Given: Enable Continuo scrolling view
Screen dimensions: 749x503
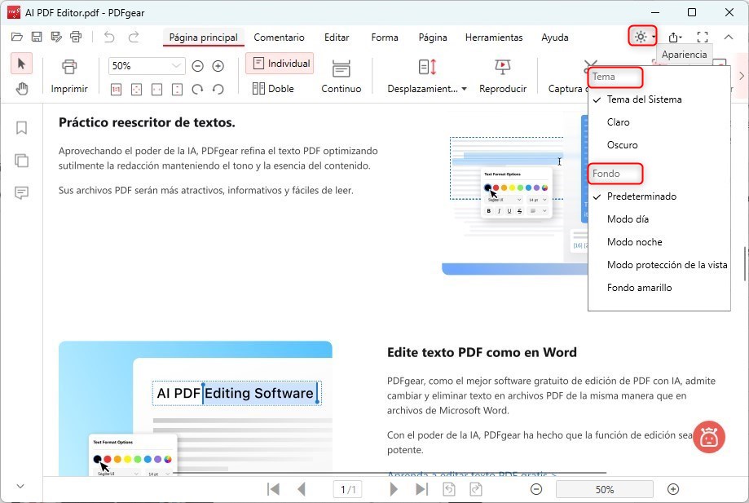Looking at the screenshot, I should 341,77.
